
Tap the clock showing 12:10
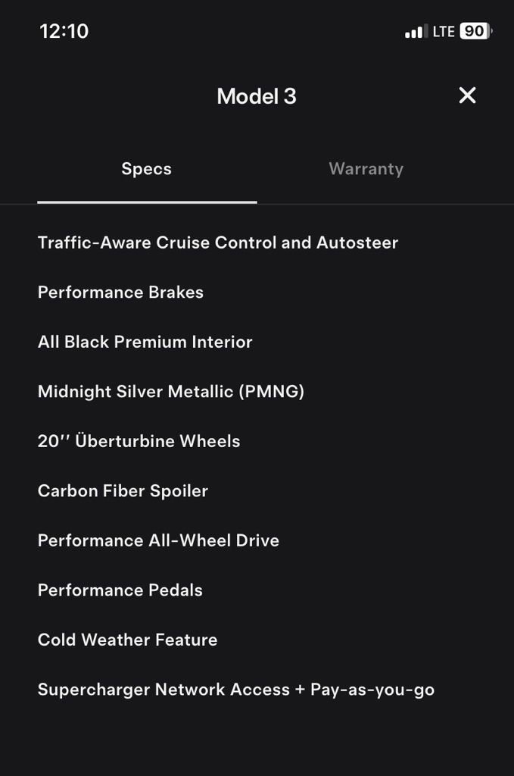64,31
